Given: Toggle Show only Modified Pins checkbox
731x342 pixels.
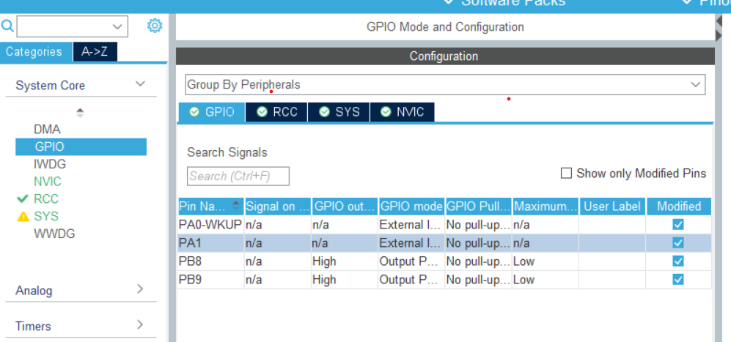Looking at the screenshot, I should click(566, 174).
